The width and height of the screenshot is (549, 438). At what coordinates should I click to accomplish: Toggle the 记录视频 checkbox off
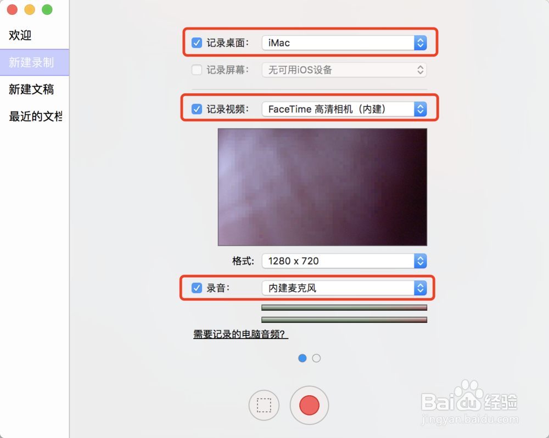coord(197,109)
